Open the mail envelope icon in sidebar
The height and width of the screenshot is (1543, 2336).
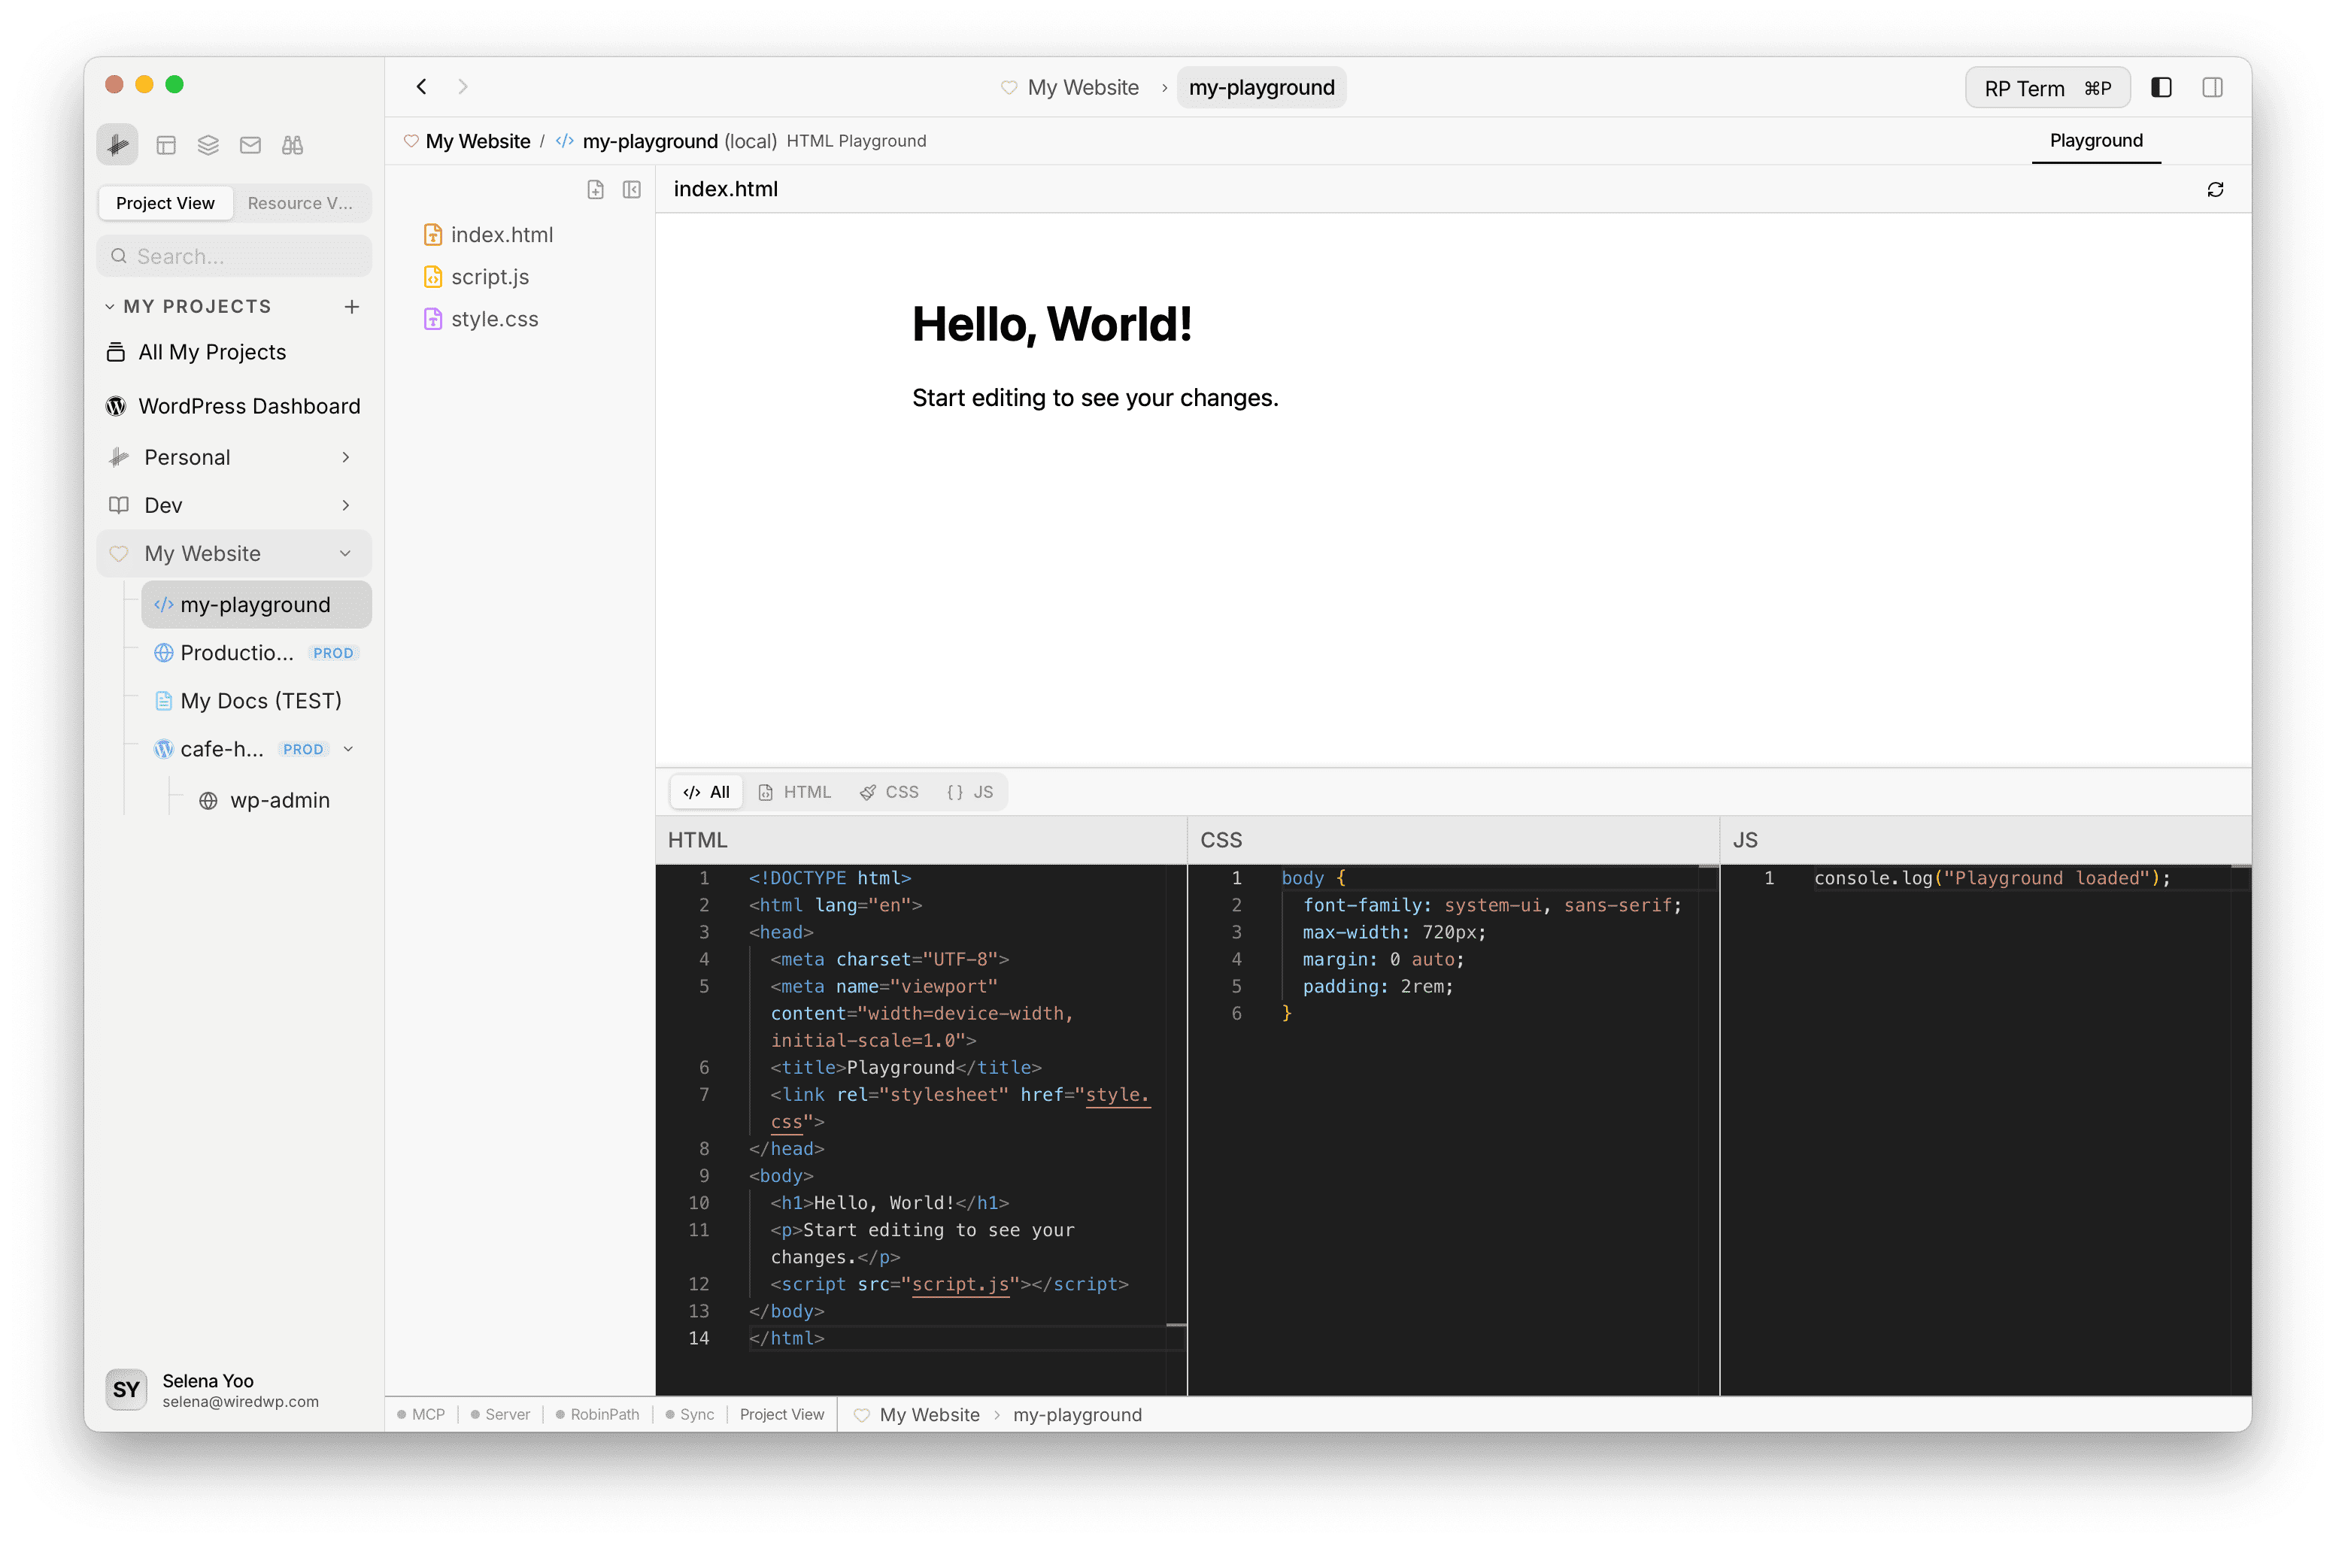(x=250, y=146)
